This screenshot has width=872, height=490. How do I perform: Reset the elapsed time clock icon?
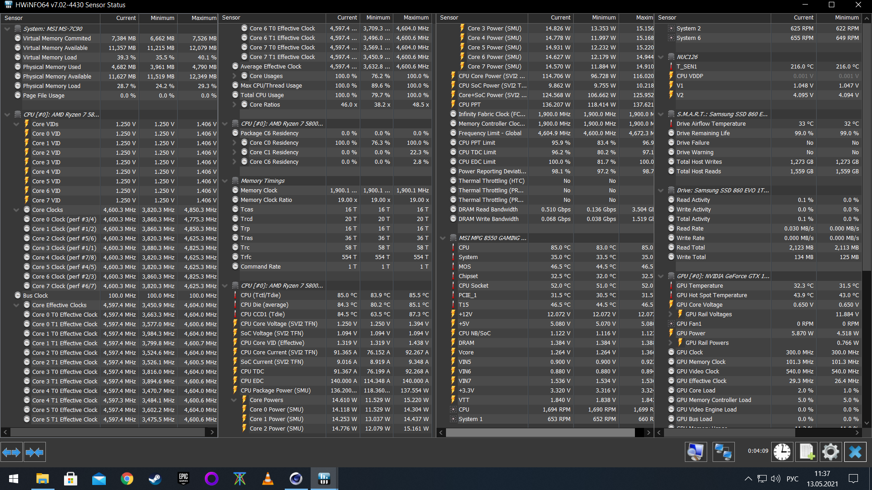782,452
